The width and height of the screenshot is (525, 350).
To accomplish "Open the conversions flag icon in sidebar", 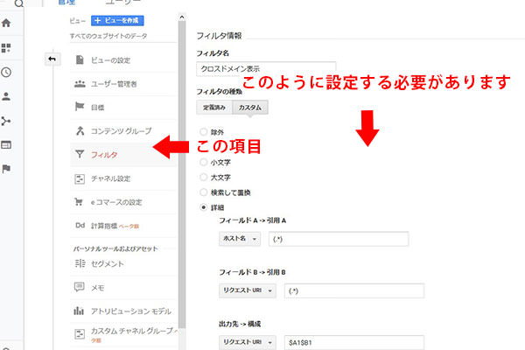I will [x=8, y=169].
